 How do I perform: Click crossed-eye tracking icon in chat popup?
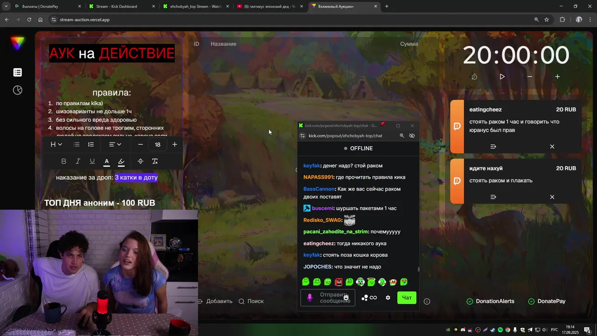[412, 136]
